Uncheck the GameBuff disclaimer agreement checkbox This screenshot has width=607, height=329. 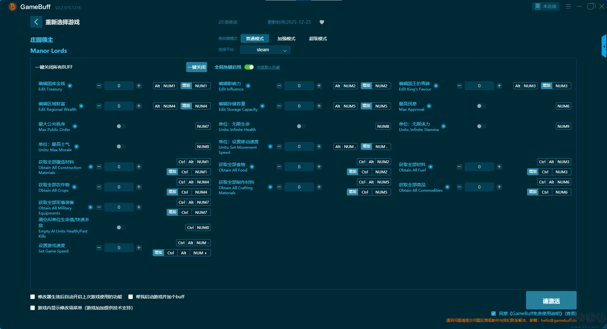[494, 313]
